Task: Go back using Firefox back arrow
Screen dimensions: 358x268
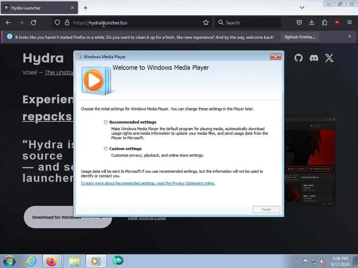Action: point(8,23)
